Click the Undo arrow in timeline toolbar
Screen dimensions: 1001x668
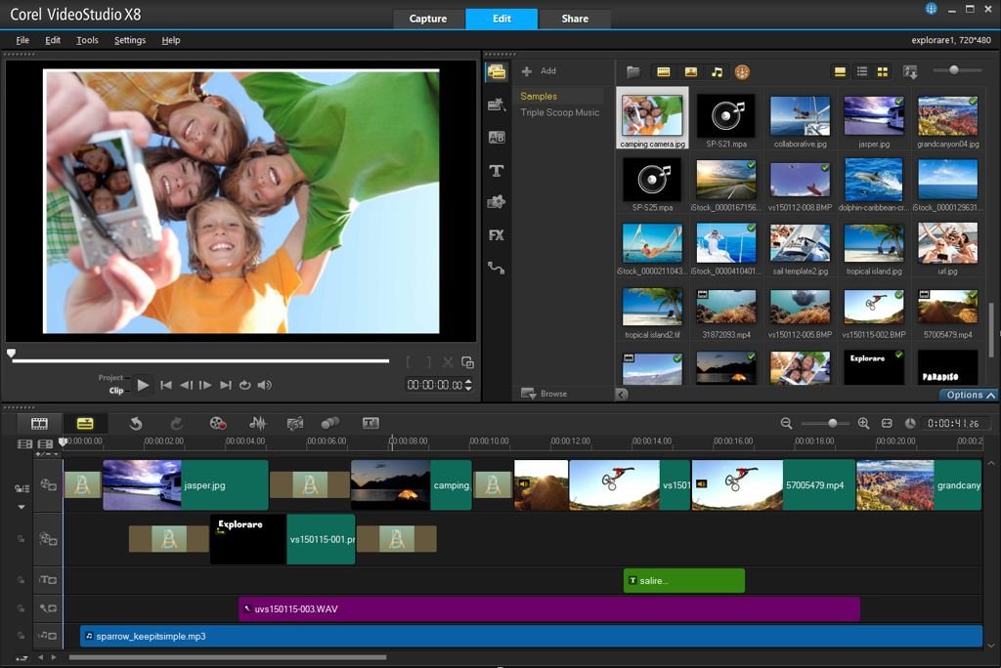click(x=136, y=424)
